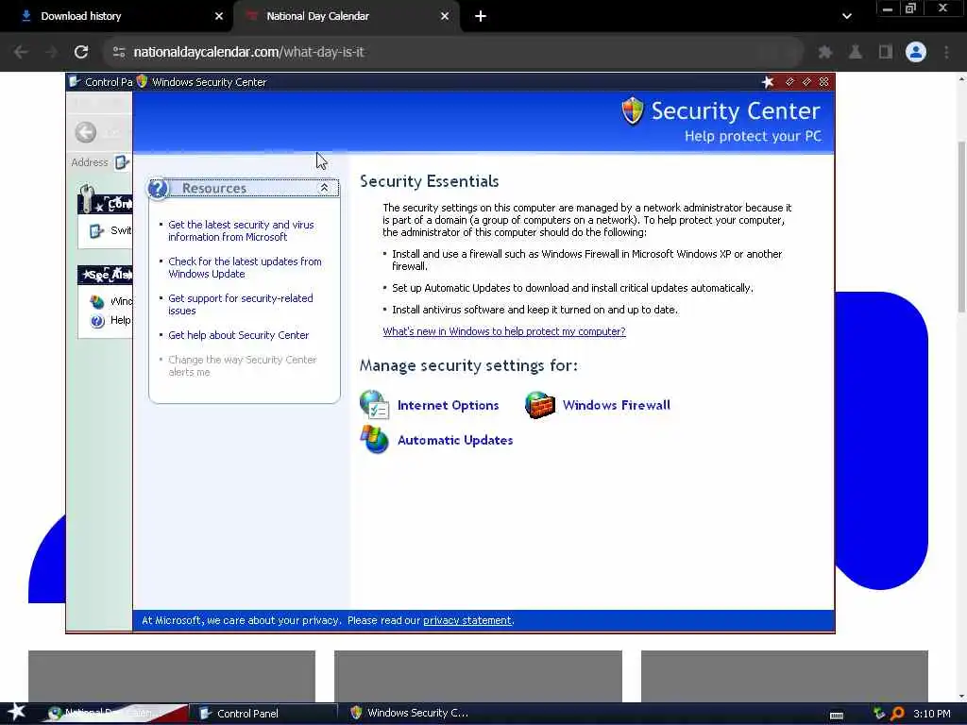
Task: Click the Control Panel back arrow button
Action: tap(86, 132)
